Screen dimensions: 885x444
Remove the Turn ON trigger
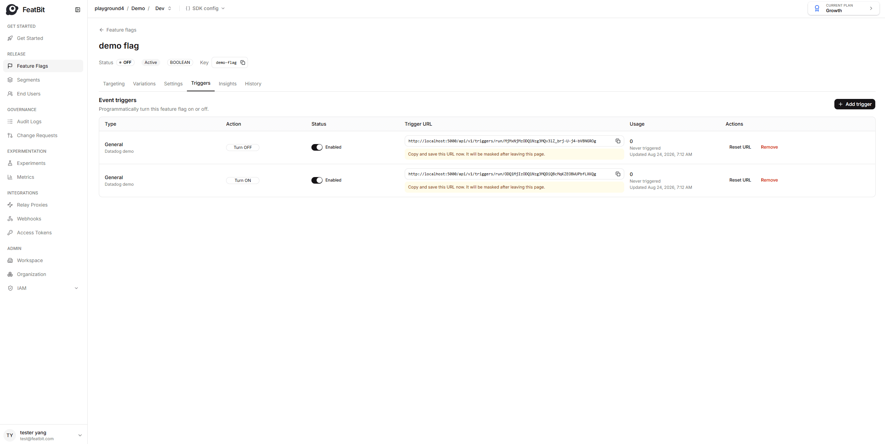[x=769, y=180]
